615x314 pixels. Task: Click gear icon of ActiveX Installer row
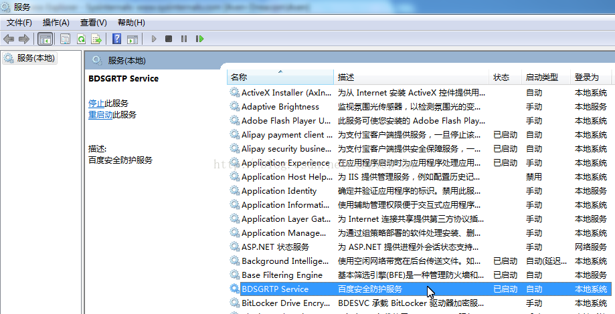pyautogui.click(x=234, y=92)
